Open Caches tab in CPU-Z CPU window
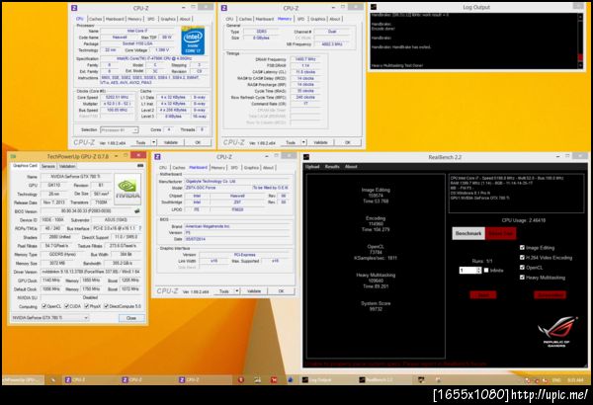The width and height of the screenshot is (593, 405). tap(95, 19)
